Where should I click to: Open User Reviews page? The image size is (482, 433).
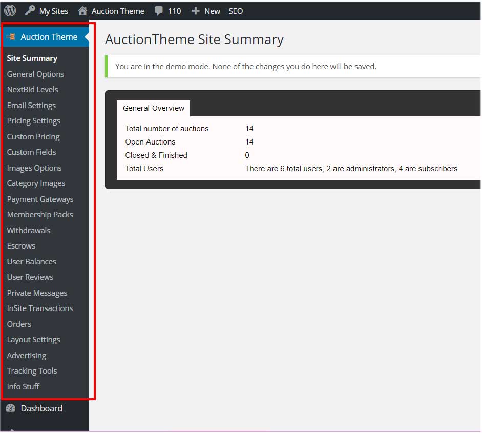(x=30, y=277)
